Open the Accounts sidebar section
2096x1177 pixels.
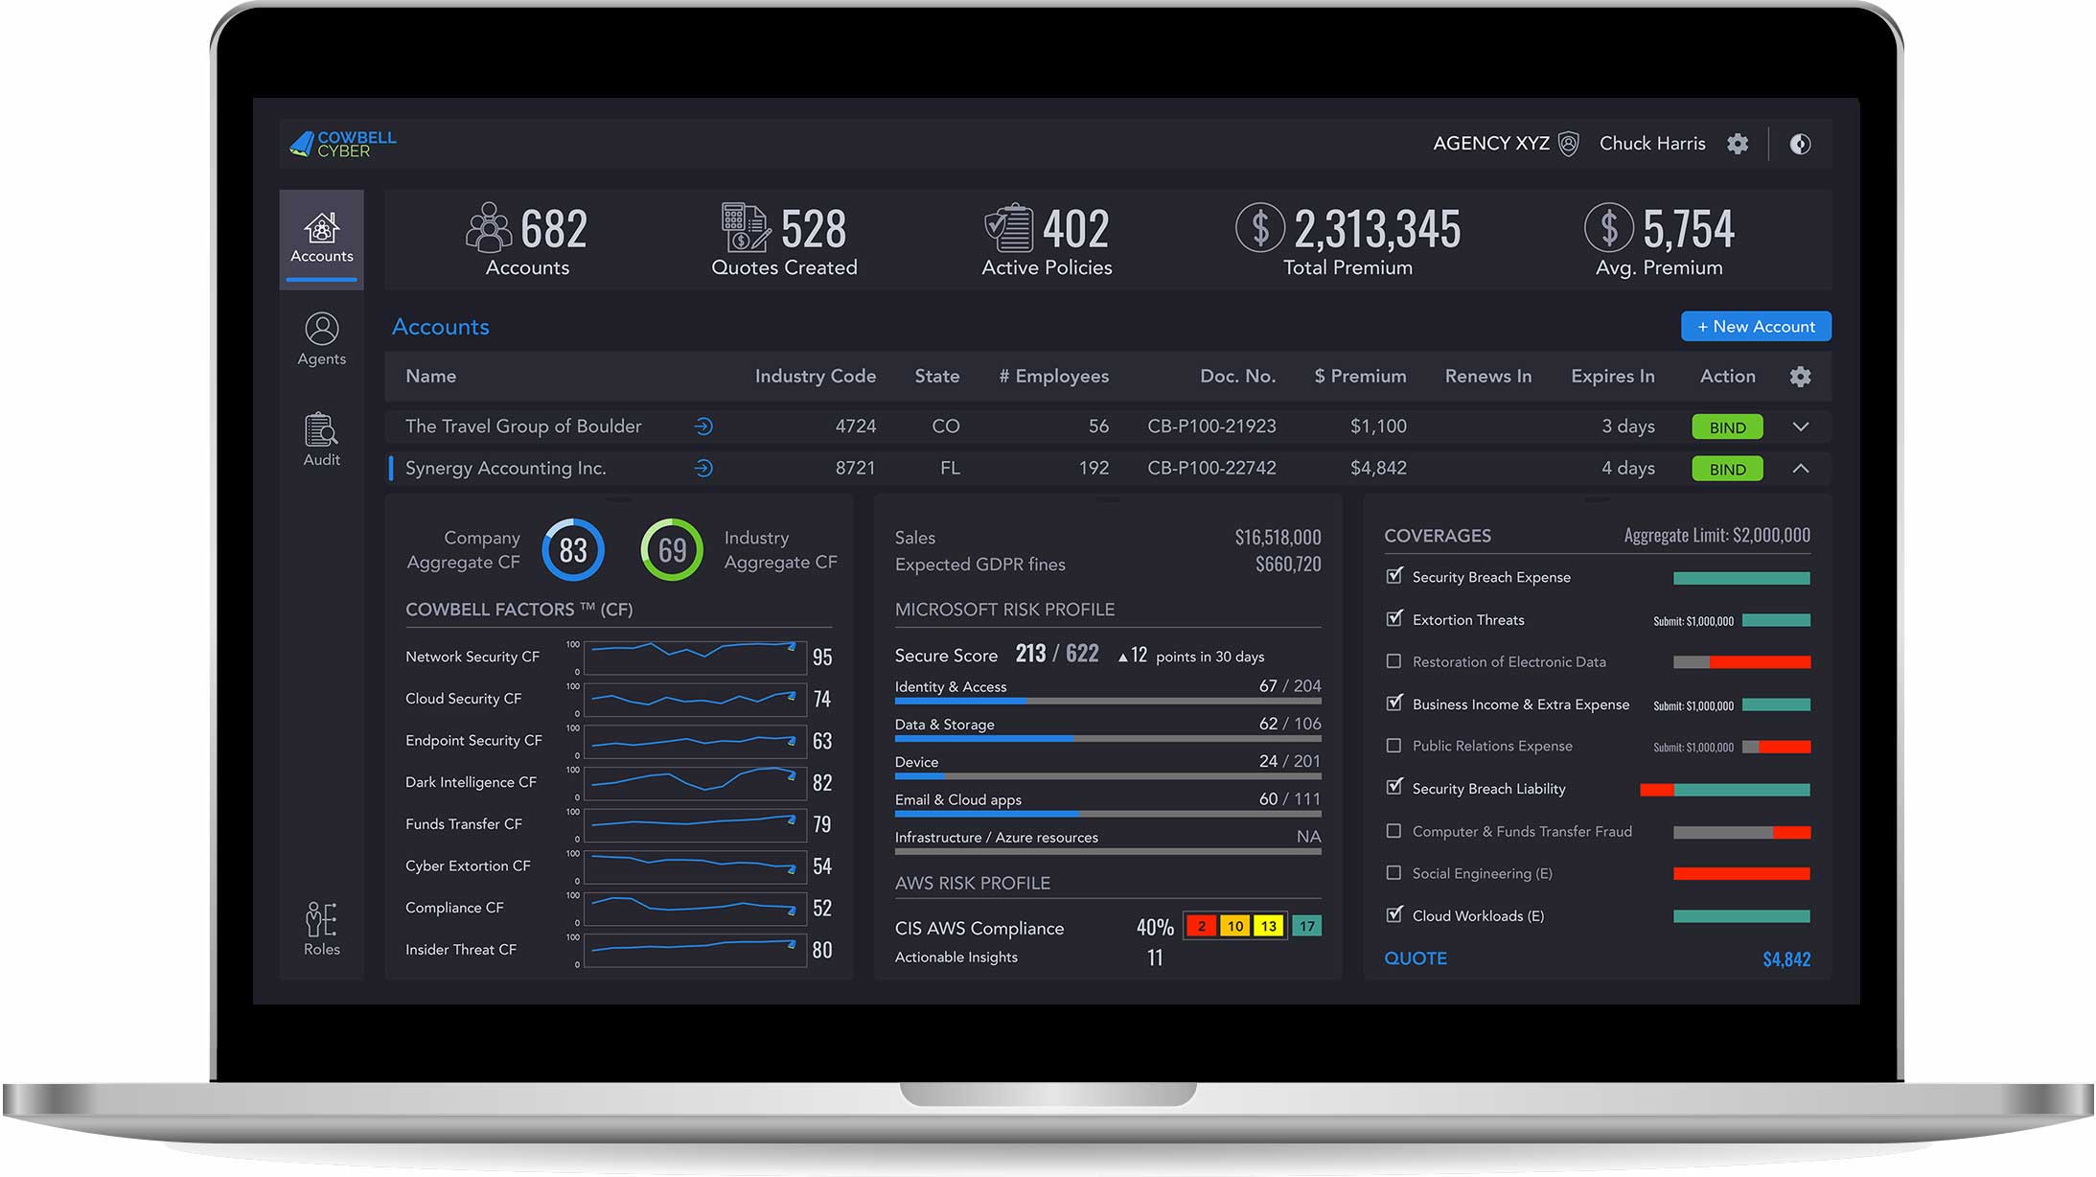(x=322, y=238)
